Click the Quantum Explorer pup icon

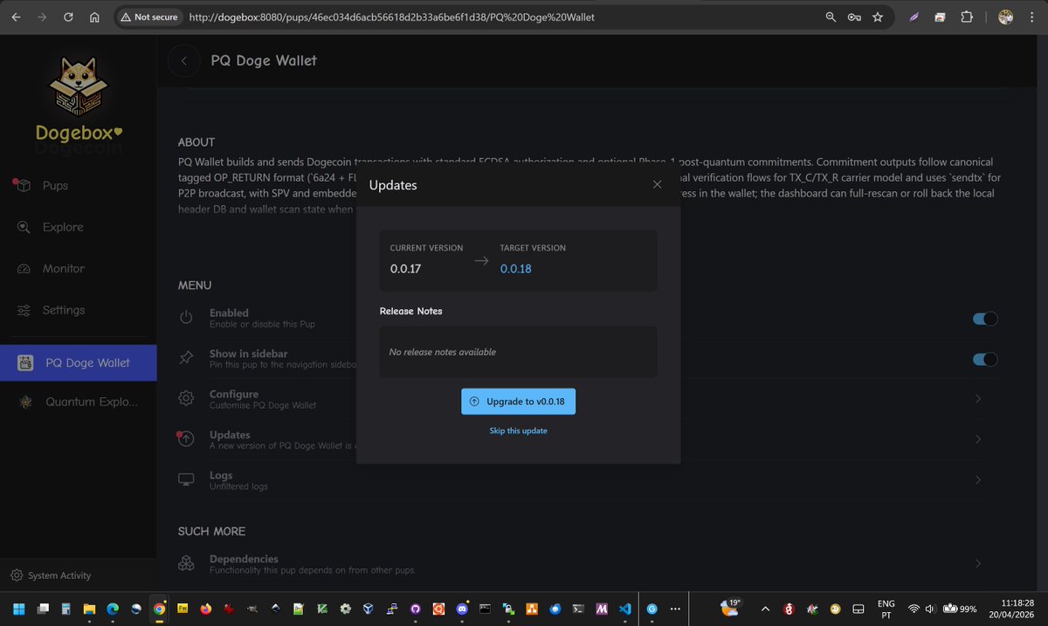[26, 402]
